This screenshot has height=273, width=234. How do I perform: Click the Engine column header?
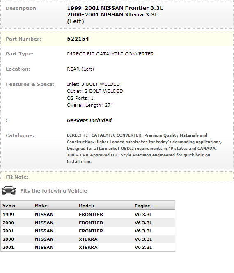[x=143, y=206]
